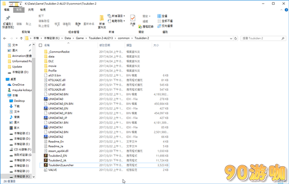Screen dimensions: 289x184
Task: Click Data in the breadcrumb path
Action: click(67, 38)
